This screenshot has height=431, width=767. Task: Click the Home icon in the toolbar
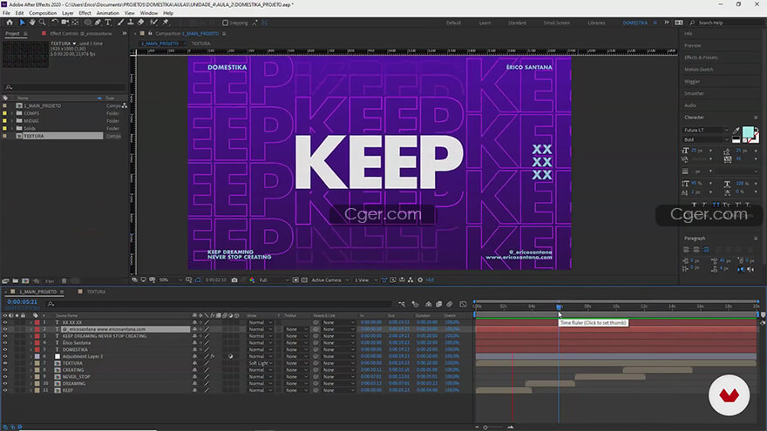(x=10, y=23)
